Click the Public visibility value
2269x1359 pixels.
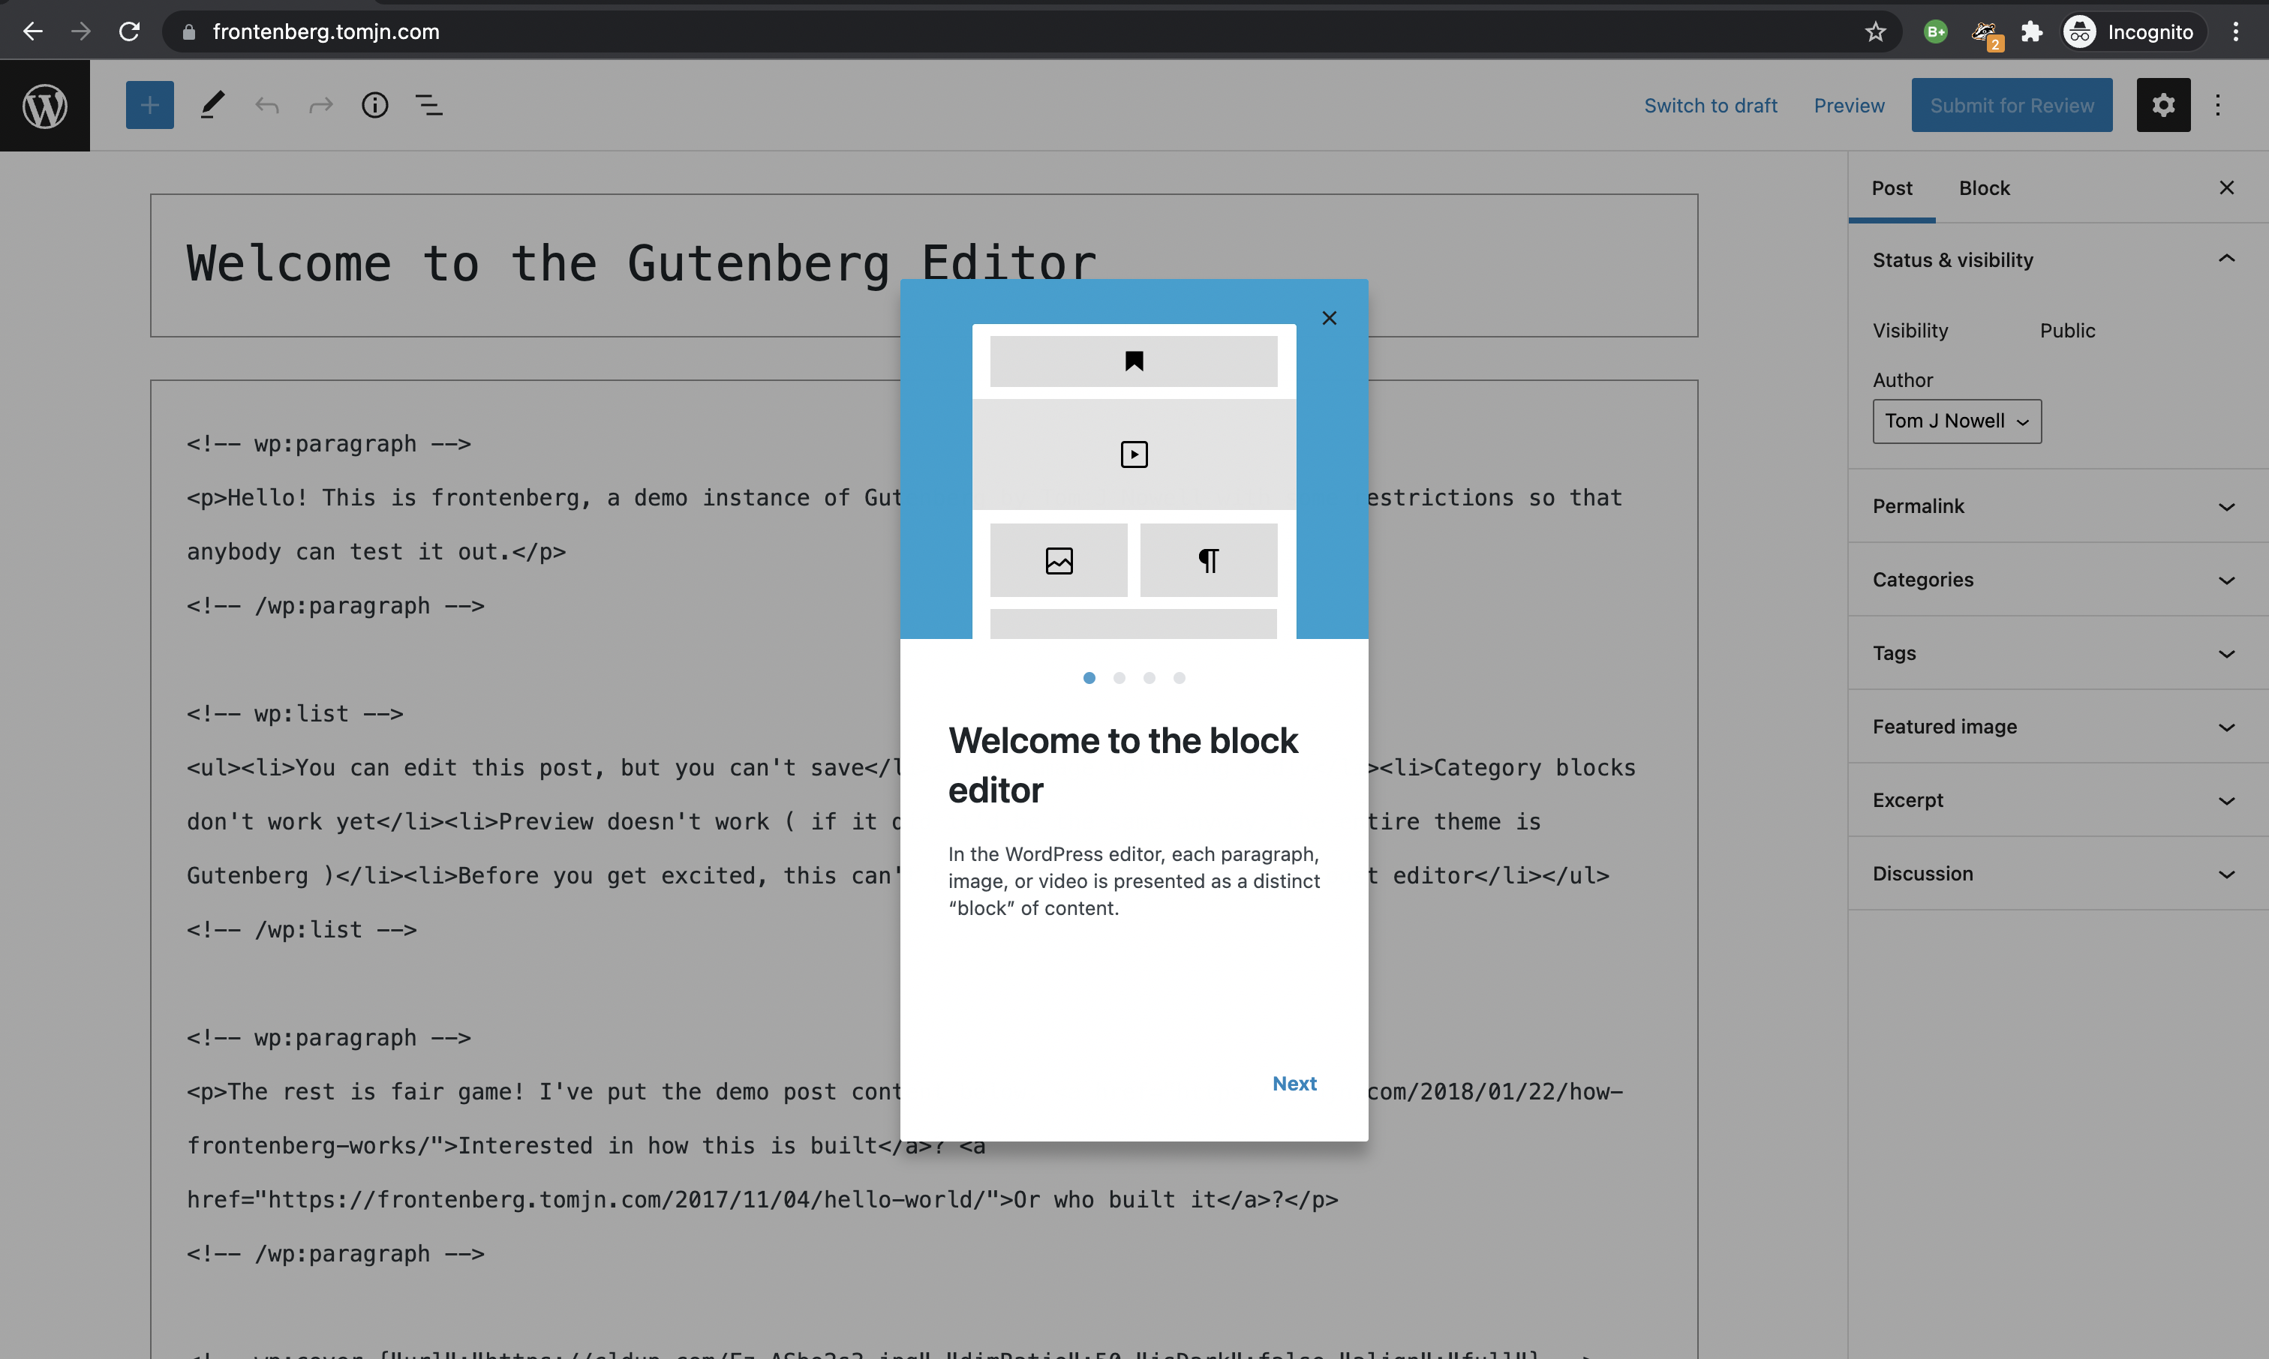(2066, 331)
